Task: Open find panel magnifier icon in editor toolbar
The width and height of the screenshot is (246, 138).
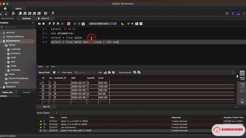Action: (132, 24)
